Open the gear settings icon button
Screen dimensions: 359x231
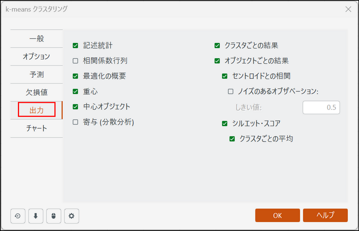pos(71,216)
